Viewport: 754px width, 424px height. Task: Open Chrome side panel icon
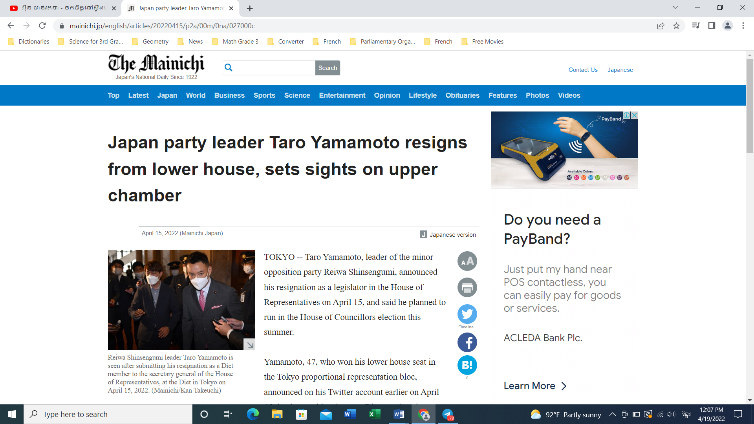(712, 26)
